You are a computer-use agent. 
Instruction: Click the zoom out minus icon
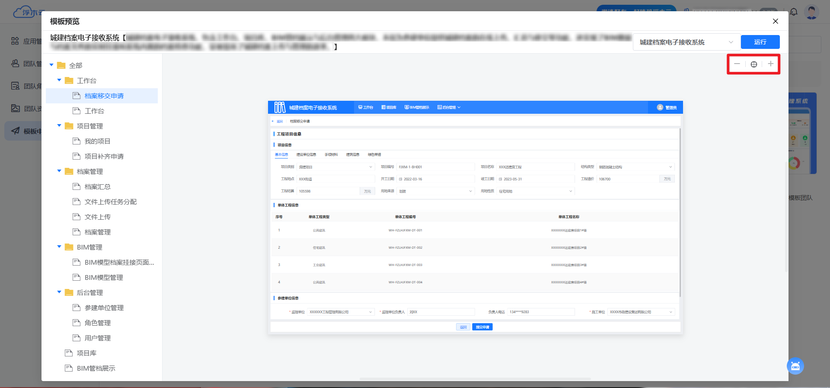coord(737,64)
